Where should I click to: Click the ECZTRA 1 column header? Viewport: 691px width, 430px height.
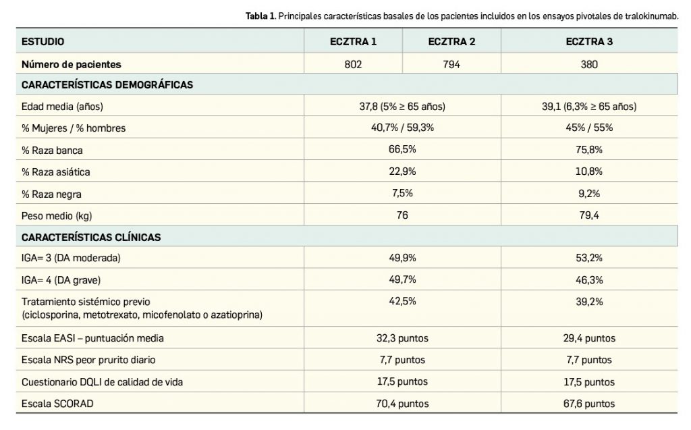click(353, 42)
